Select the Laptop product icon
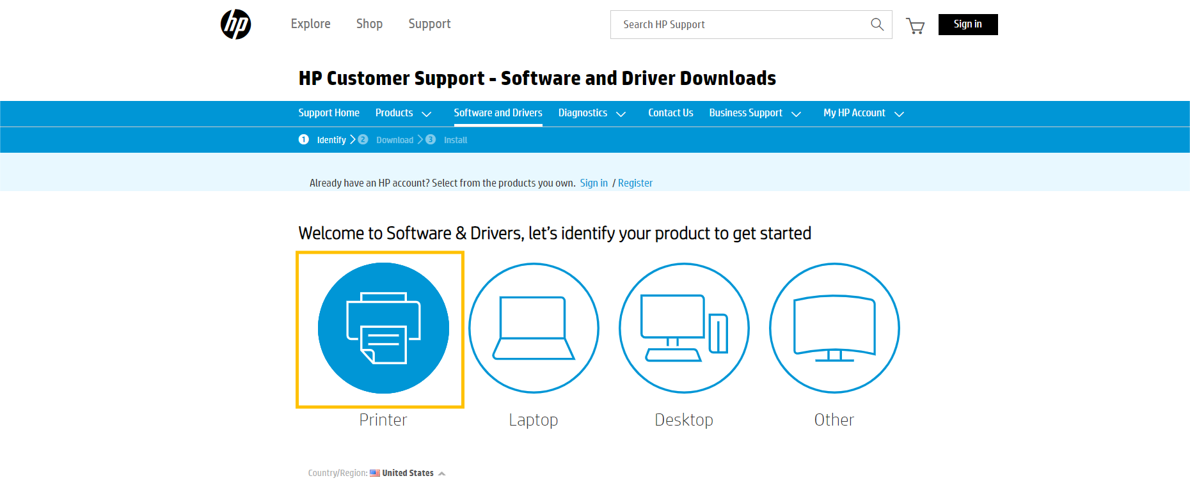Viewport: 1190px width, 485px height. [534, 328]
